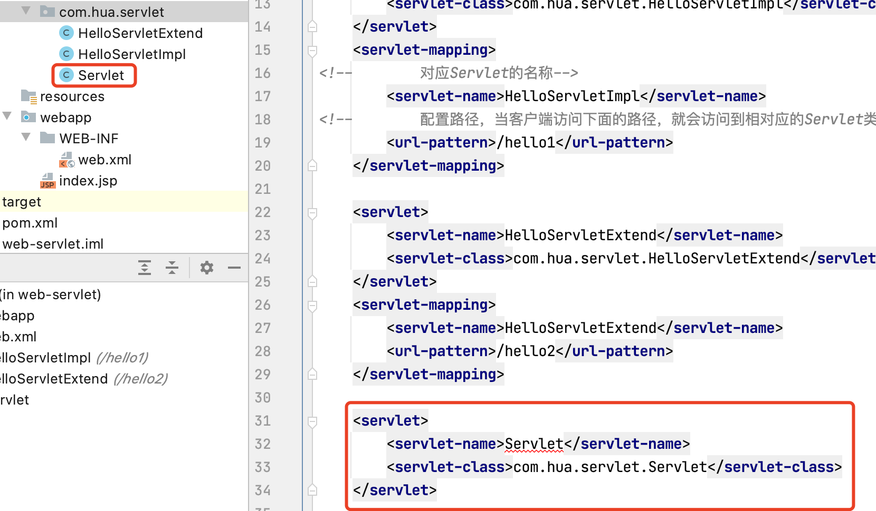
Task: Click line number 33 in the editor gutter
Action: [x=262, y=467]
